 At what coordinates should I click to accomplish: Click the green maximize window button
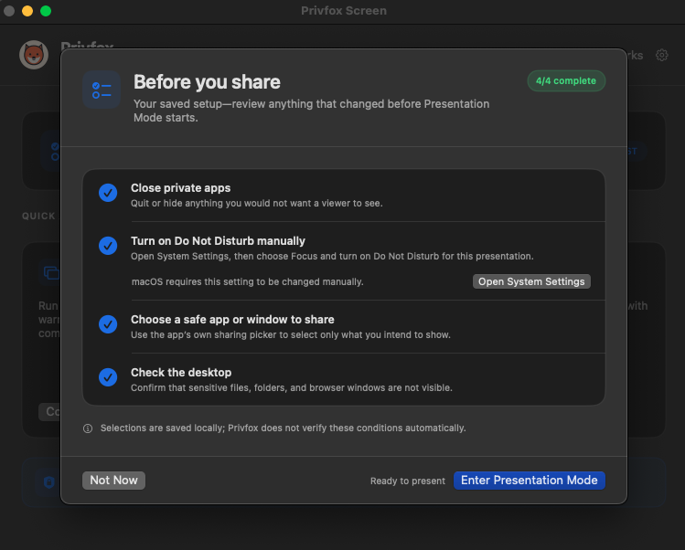46,11
